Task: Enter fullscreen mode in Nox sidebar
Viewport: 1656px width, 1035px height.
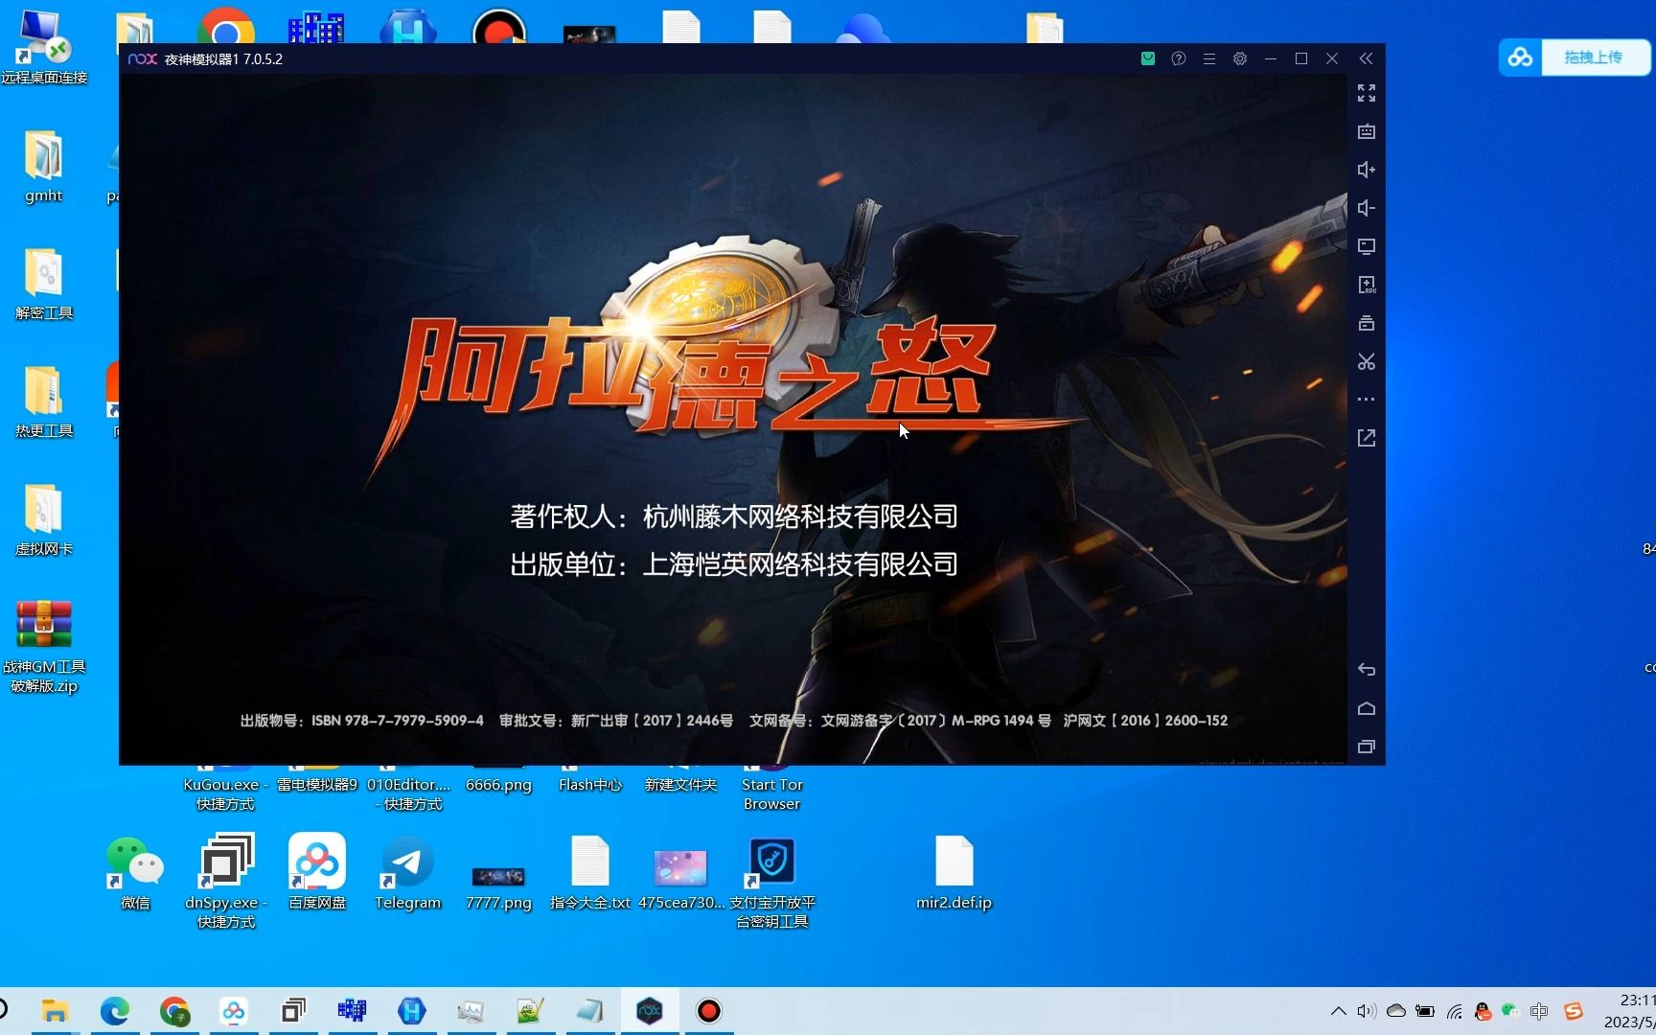Action: point(1367,93)
